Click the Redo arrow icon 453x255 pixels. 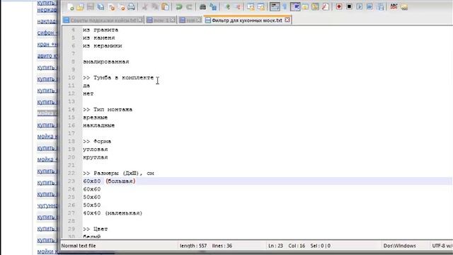pyautogui.click(x=189, y=6)
